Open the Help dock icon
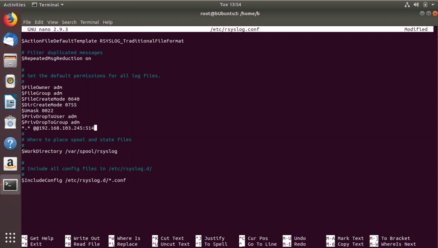Viewport: 438px width, 248px height. [10, 143]
